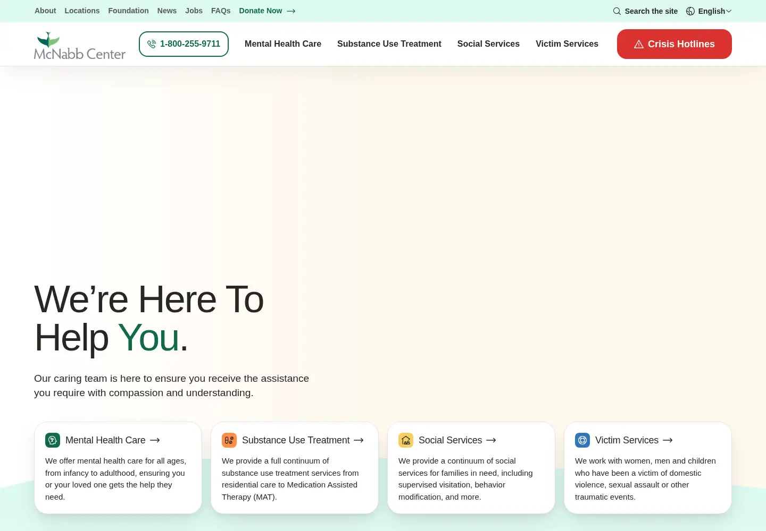Screen dimensions: 766x531
Task: Select the Donate Now link
Action: [267, 11]
